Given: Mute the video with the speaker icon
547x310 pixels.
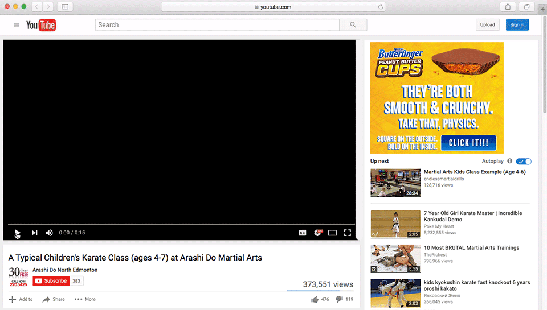Looking at the screenshot, I should pos(50,233).
